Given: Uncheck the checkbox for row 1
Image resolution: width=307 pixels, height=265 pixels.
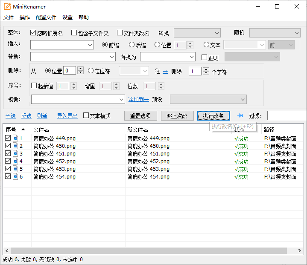Looking at the screenshot, I should point(8,138).
